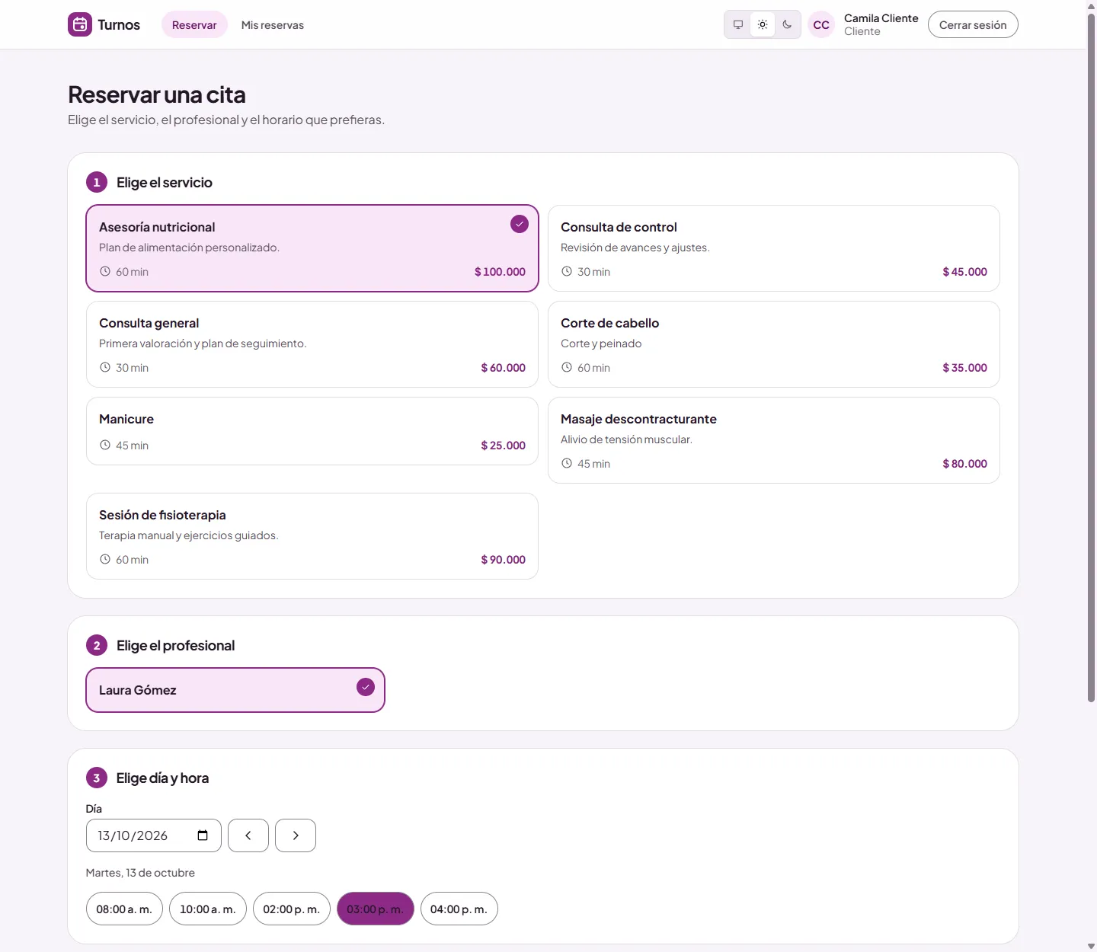Choose the 08:00 a. m. time slot
Image resolution: width=1097 pixels, height=952 pixels.
coord(124,909)
